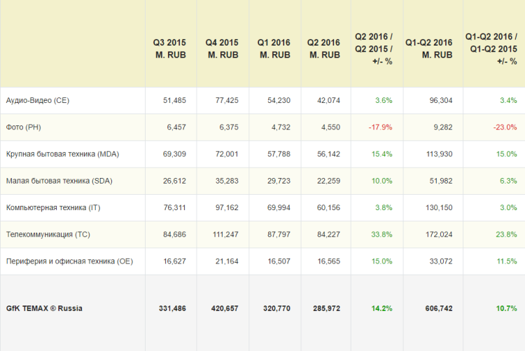The height and width of the screenshot is (351, 525).
Task: Click the Q4 2015 M. RUB column header
Action: (221, 48)
